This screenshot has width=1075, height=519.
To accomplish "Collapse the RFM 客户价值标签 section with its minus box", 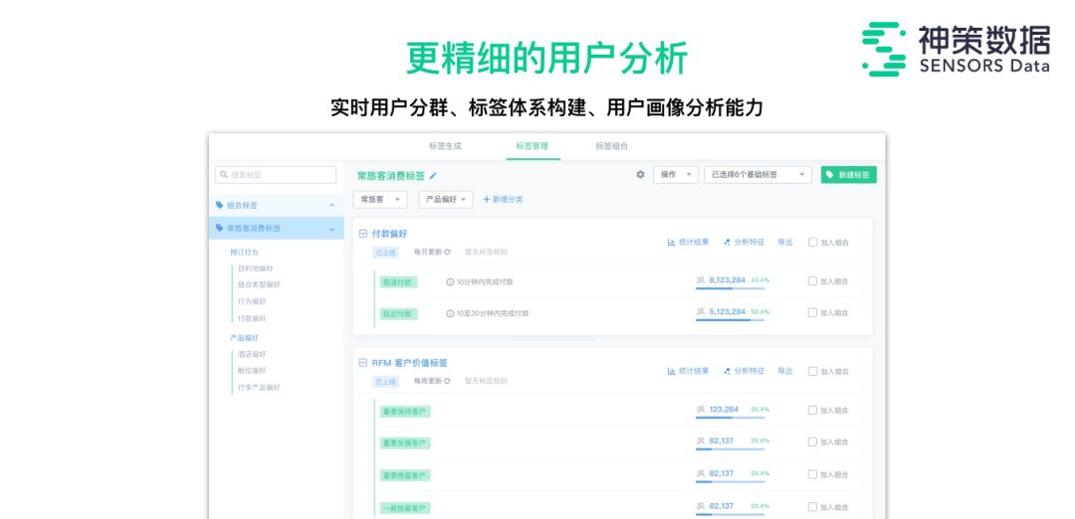I will pyautogui.click(x=363, y=363).
